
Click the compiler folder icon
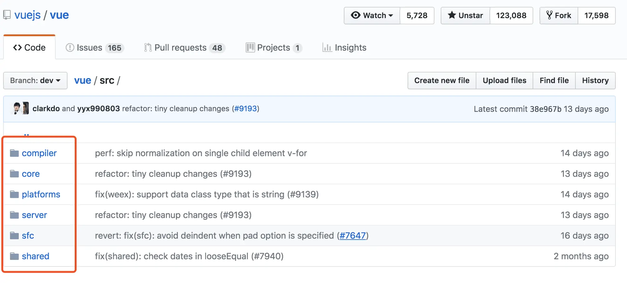(14, 153)
